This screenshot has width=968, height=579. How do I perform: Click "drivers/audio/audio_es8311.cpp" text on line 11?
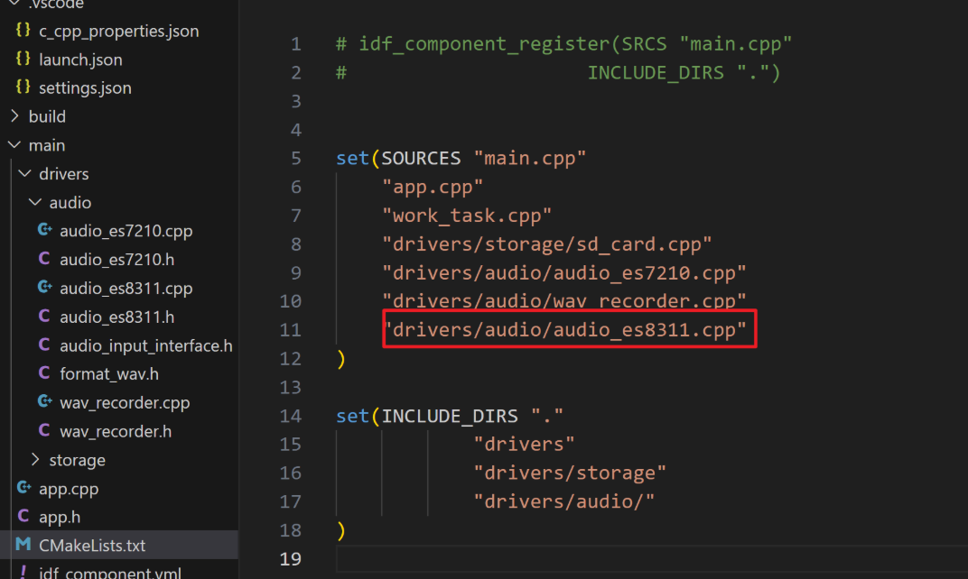(564, 330)
